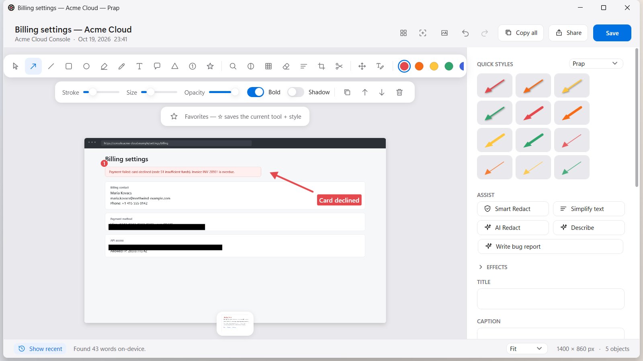Duplicate the selected object
This screenshot has width=643, height=361.
(347, 92)
